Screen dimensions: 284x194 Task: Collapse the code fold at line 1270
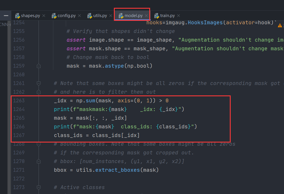coord(39,161)
